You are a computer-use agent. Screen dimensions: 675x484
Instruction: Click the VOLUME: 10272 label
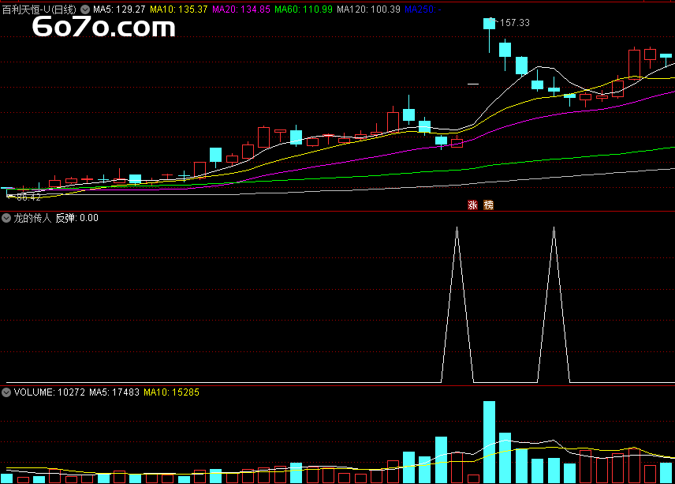click(x=50, y=392)
